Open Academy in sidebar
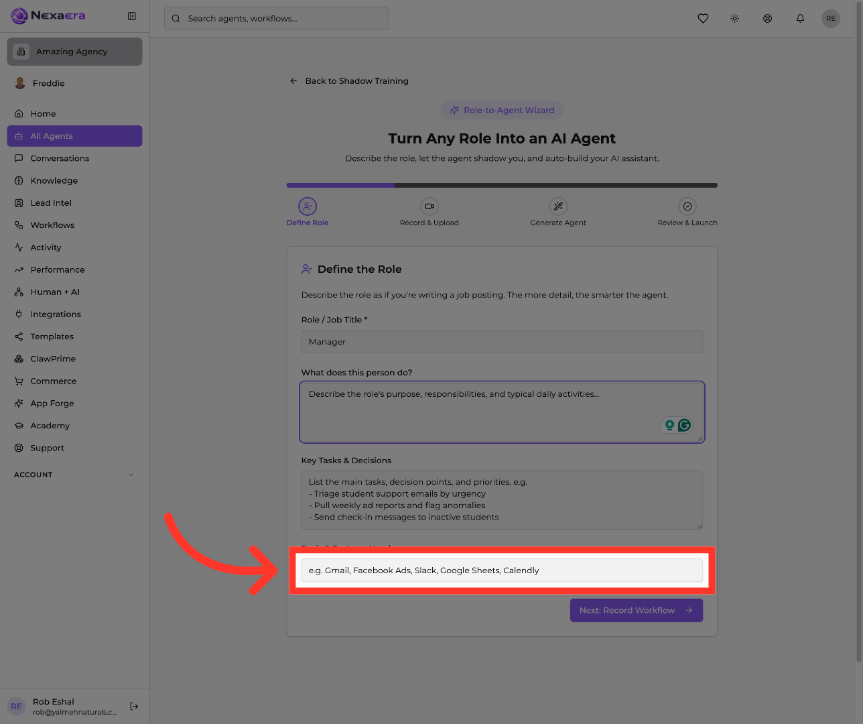Viewport: 863px width, 724px height. tap(75, 426)
